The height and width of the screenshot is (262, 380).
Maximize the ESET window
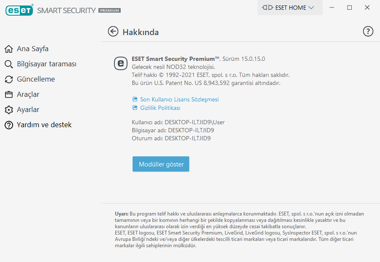click(350, 8)
